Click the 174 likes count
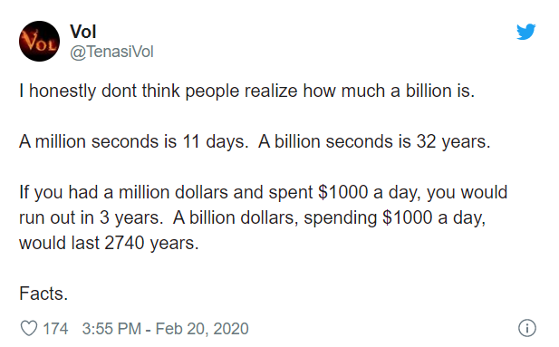This screenshot has width=559, height=347. click(55, 329)
